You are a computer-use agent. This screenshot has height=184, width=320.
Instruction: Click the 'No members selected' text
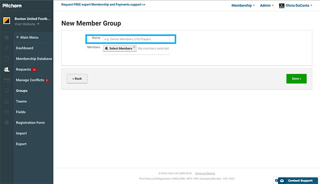(153, 48)
